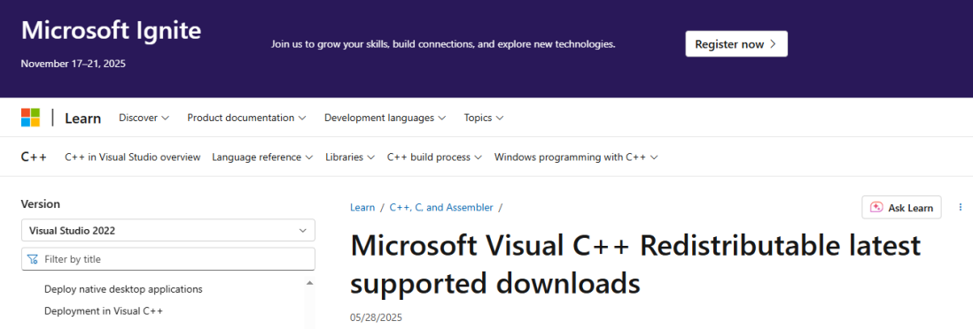Expand C++ build process menu
973x329 pixels.
pyautogui.click(x=434, y=157)
